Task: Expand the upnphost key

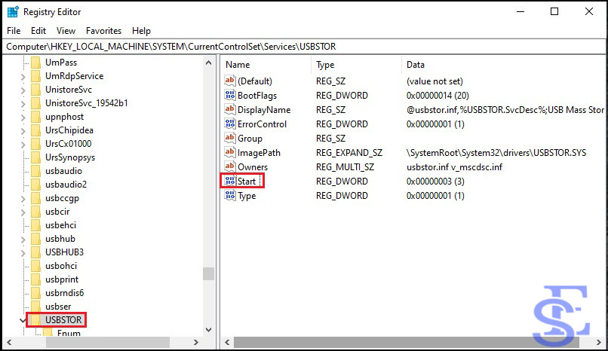Action: (x=23, y=118)
